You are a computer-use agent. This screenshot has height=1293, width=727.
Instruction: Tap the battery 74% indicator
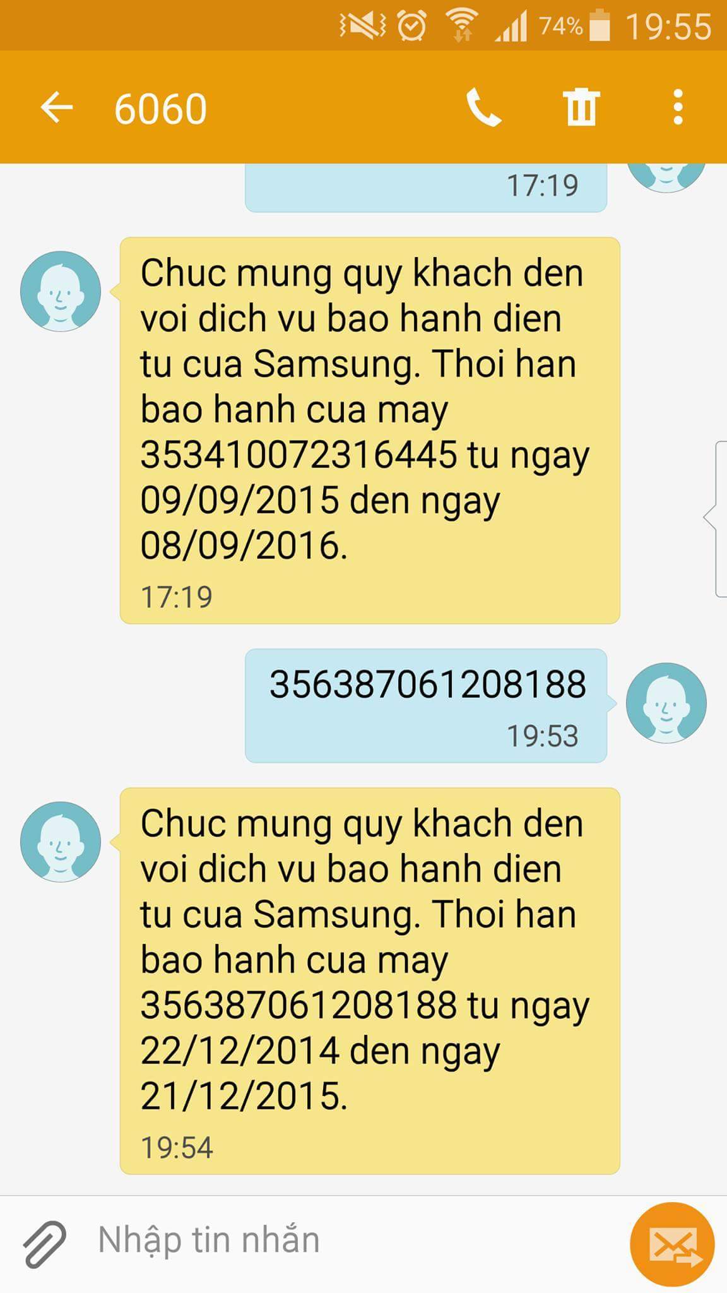(575, 26)
